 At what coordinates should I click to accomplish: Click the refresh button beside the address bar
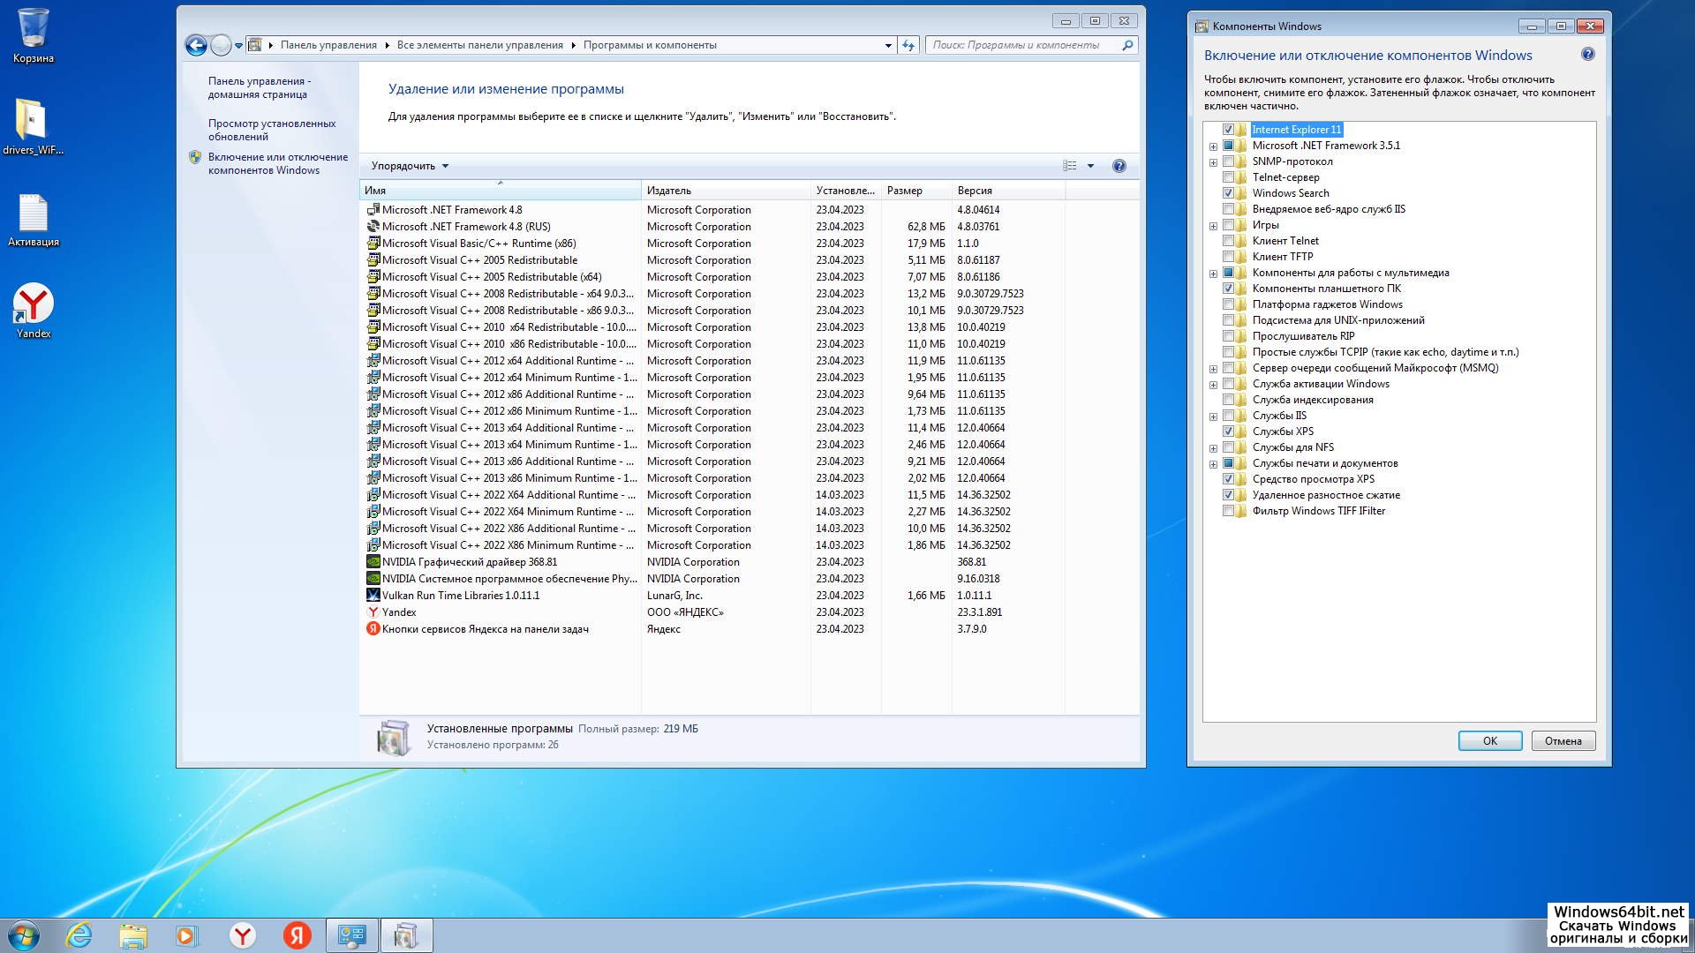(x=908, y=45)
